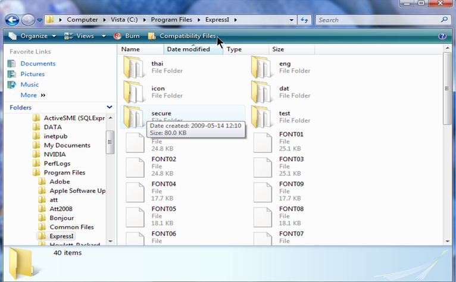Click Burn in the toolbar
This screenshot has width=456, height=282.
click(127, 36)
